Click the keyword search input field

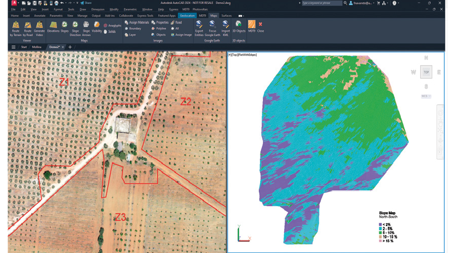(322, 3)
